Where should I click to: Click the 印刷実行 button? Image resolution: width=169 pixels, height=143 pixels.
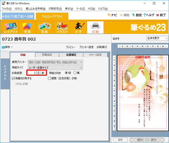click(102, 47)
